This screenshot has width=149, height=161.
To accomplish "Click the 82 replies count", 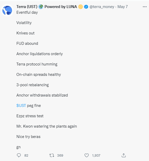I will pyautogui.click(x=26, y=156).
